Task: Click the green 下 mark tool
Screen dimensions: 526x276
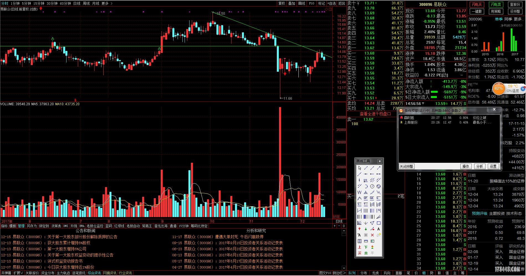Action: [x=366, y=247]
